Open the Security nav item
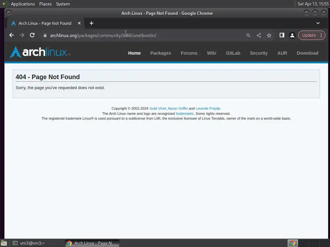Image resolution: width=330 pixels, height=247 pixels. click(259, 53)
